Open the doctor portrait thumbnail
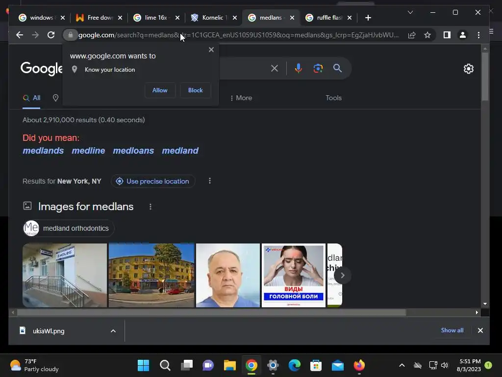The image size is (502, 377). pos(228,275)
